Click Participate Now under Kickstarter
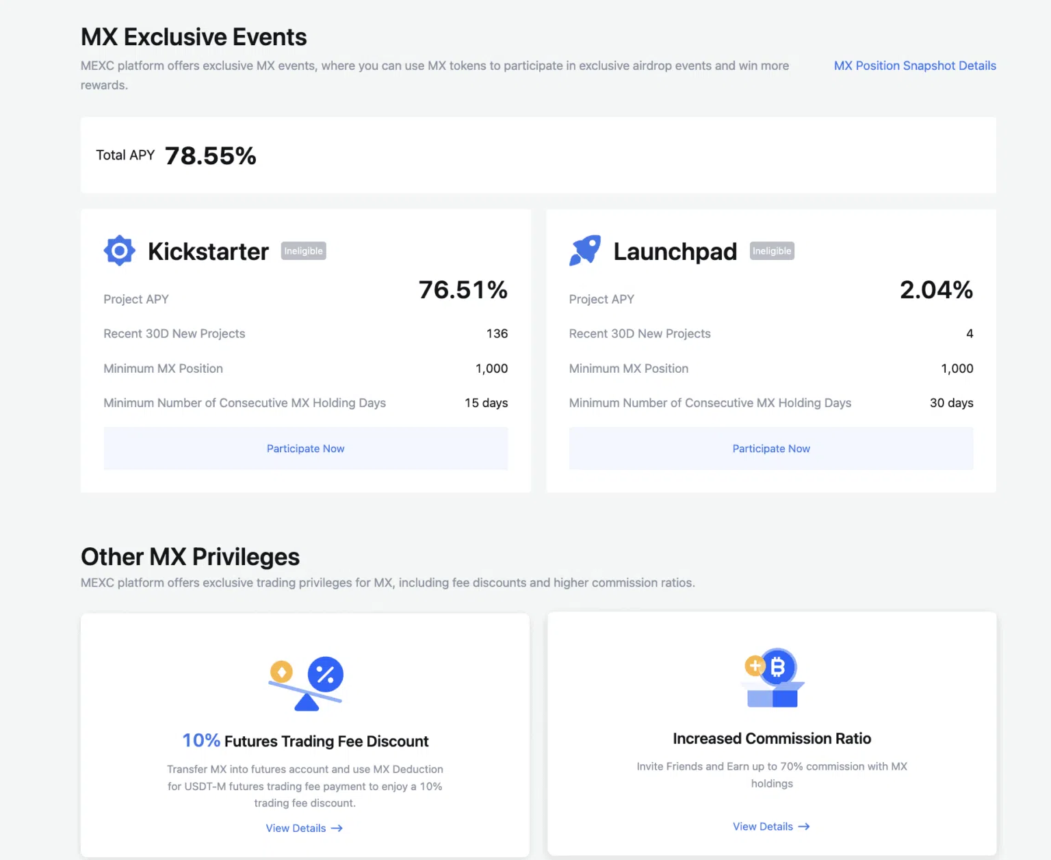The height and width of the screenshot is (860, 1051). (306, 448)
